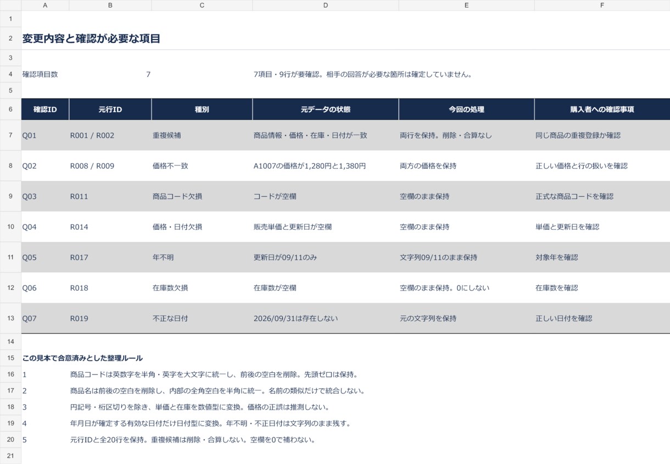The width and height of the screenshot is (670, 464).
Task: Click heading この見本で合意済みとした整理ルール
Action: 82,358
